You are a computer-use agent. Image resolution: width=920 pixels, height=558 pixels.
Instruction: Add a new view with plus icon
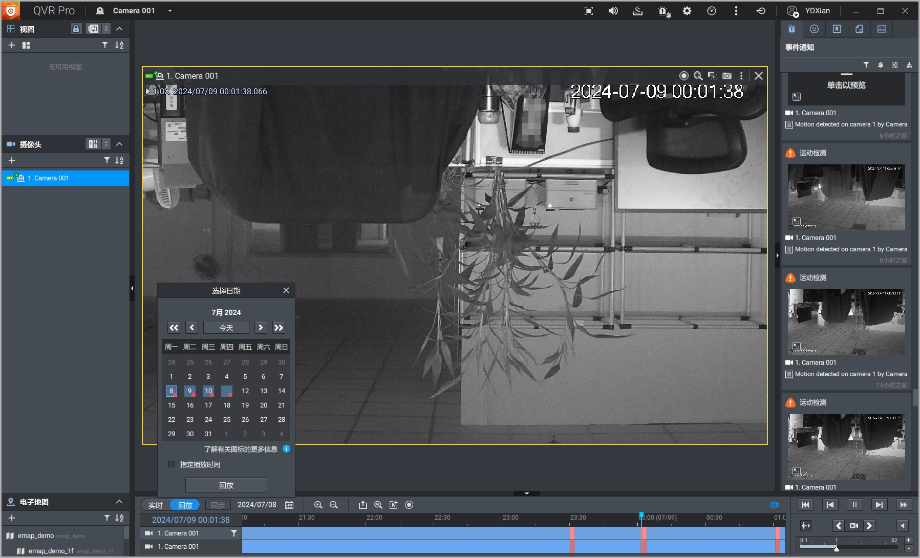(12, 45)
